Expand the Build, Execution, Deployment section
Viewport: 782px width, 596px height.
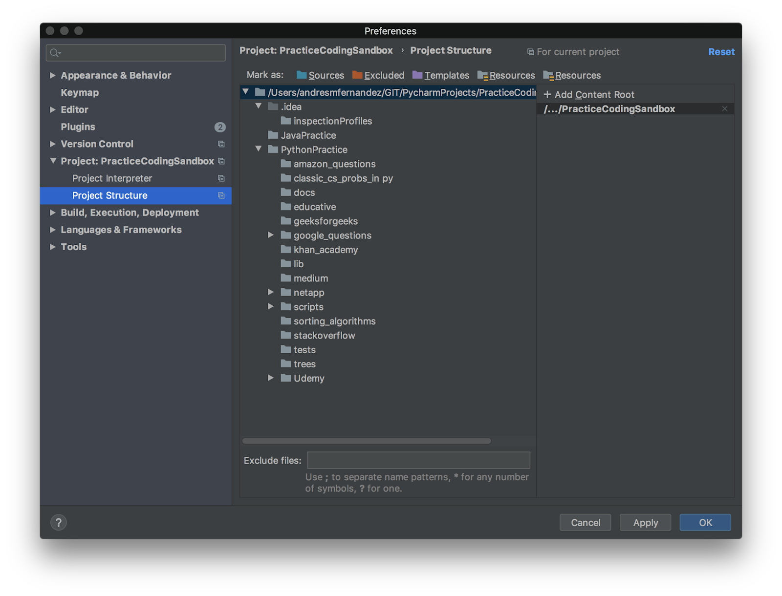[x=53, y=213]
